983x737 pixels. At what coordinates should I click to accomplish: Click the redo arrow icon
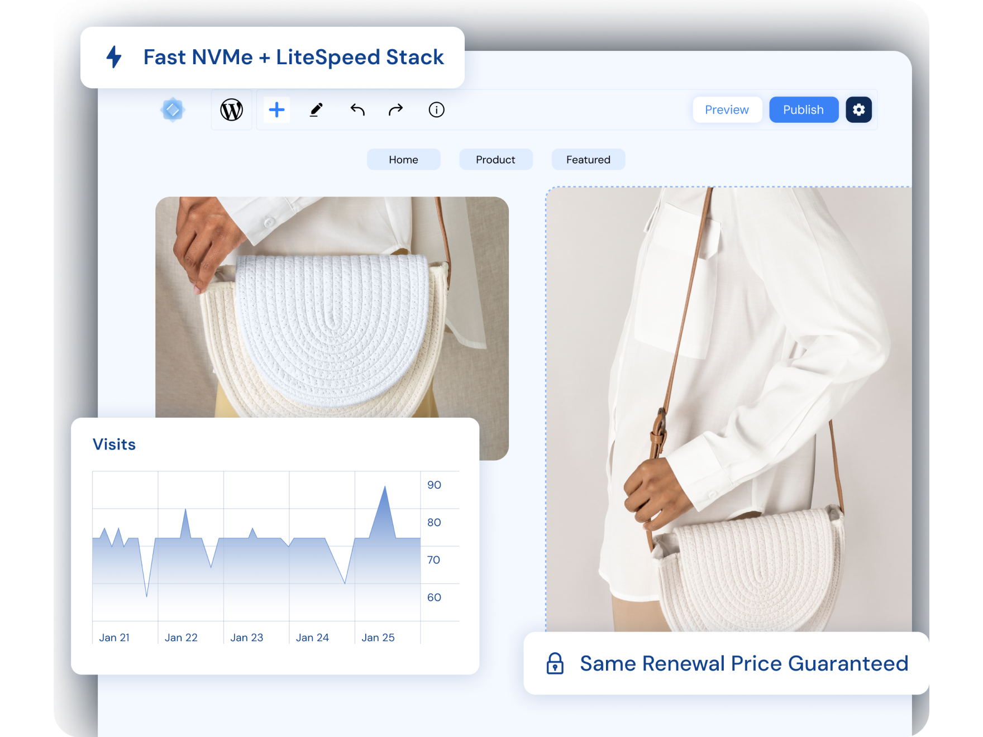coord(395,109)
